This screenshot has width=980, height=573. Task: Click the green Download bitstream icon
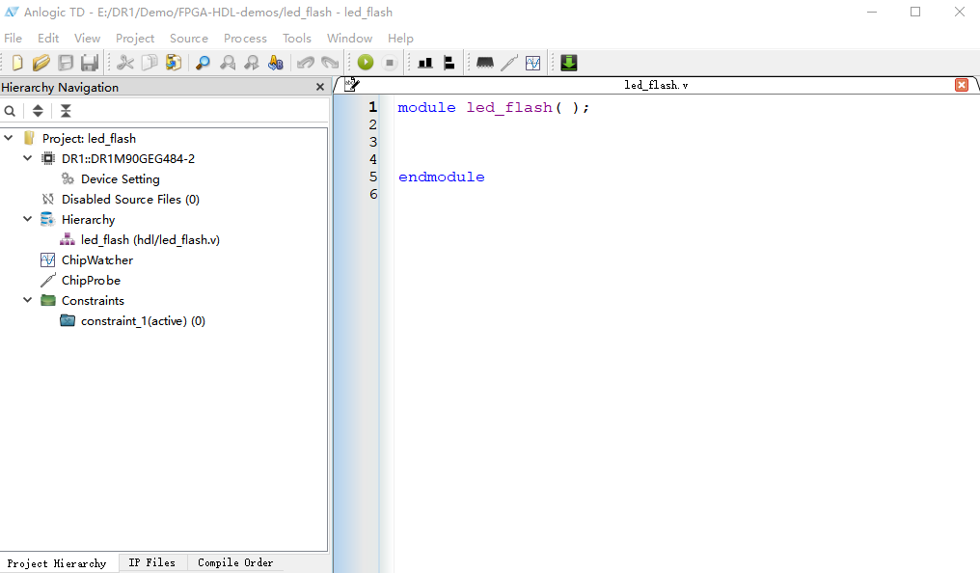(x=569, y=63)
